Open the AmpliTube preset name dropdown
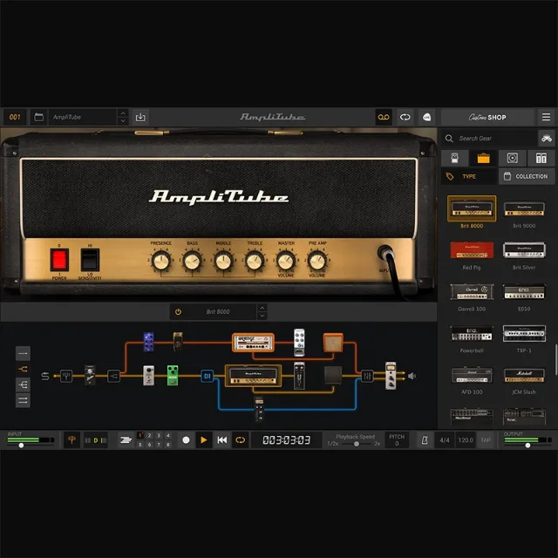 [122, 117]
